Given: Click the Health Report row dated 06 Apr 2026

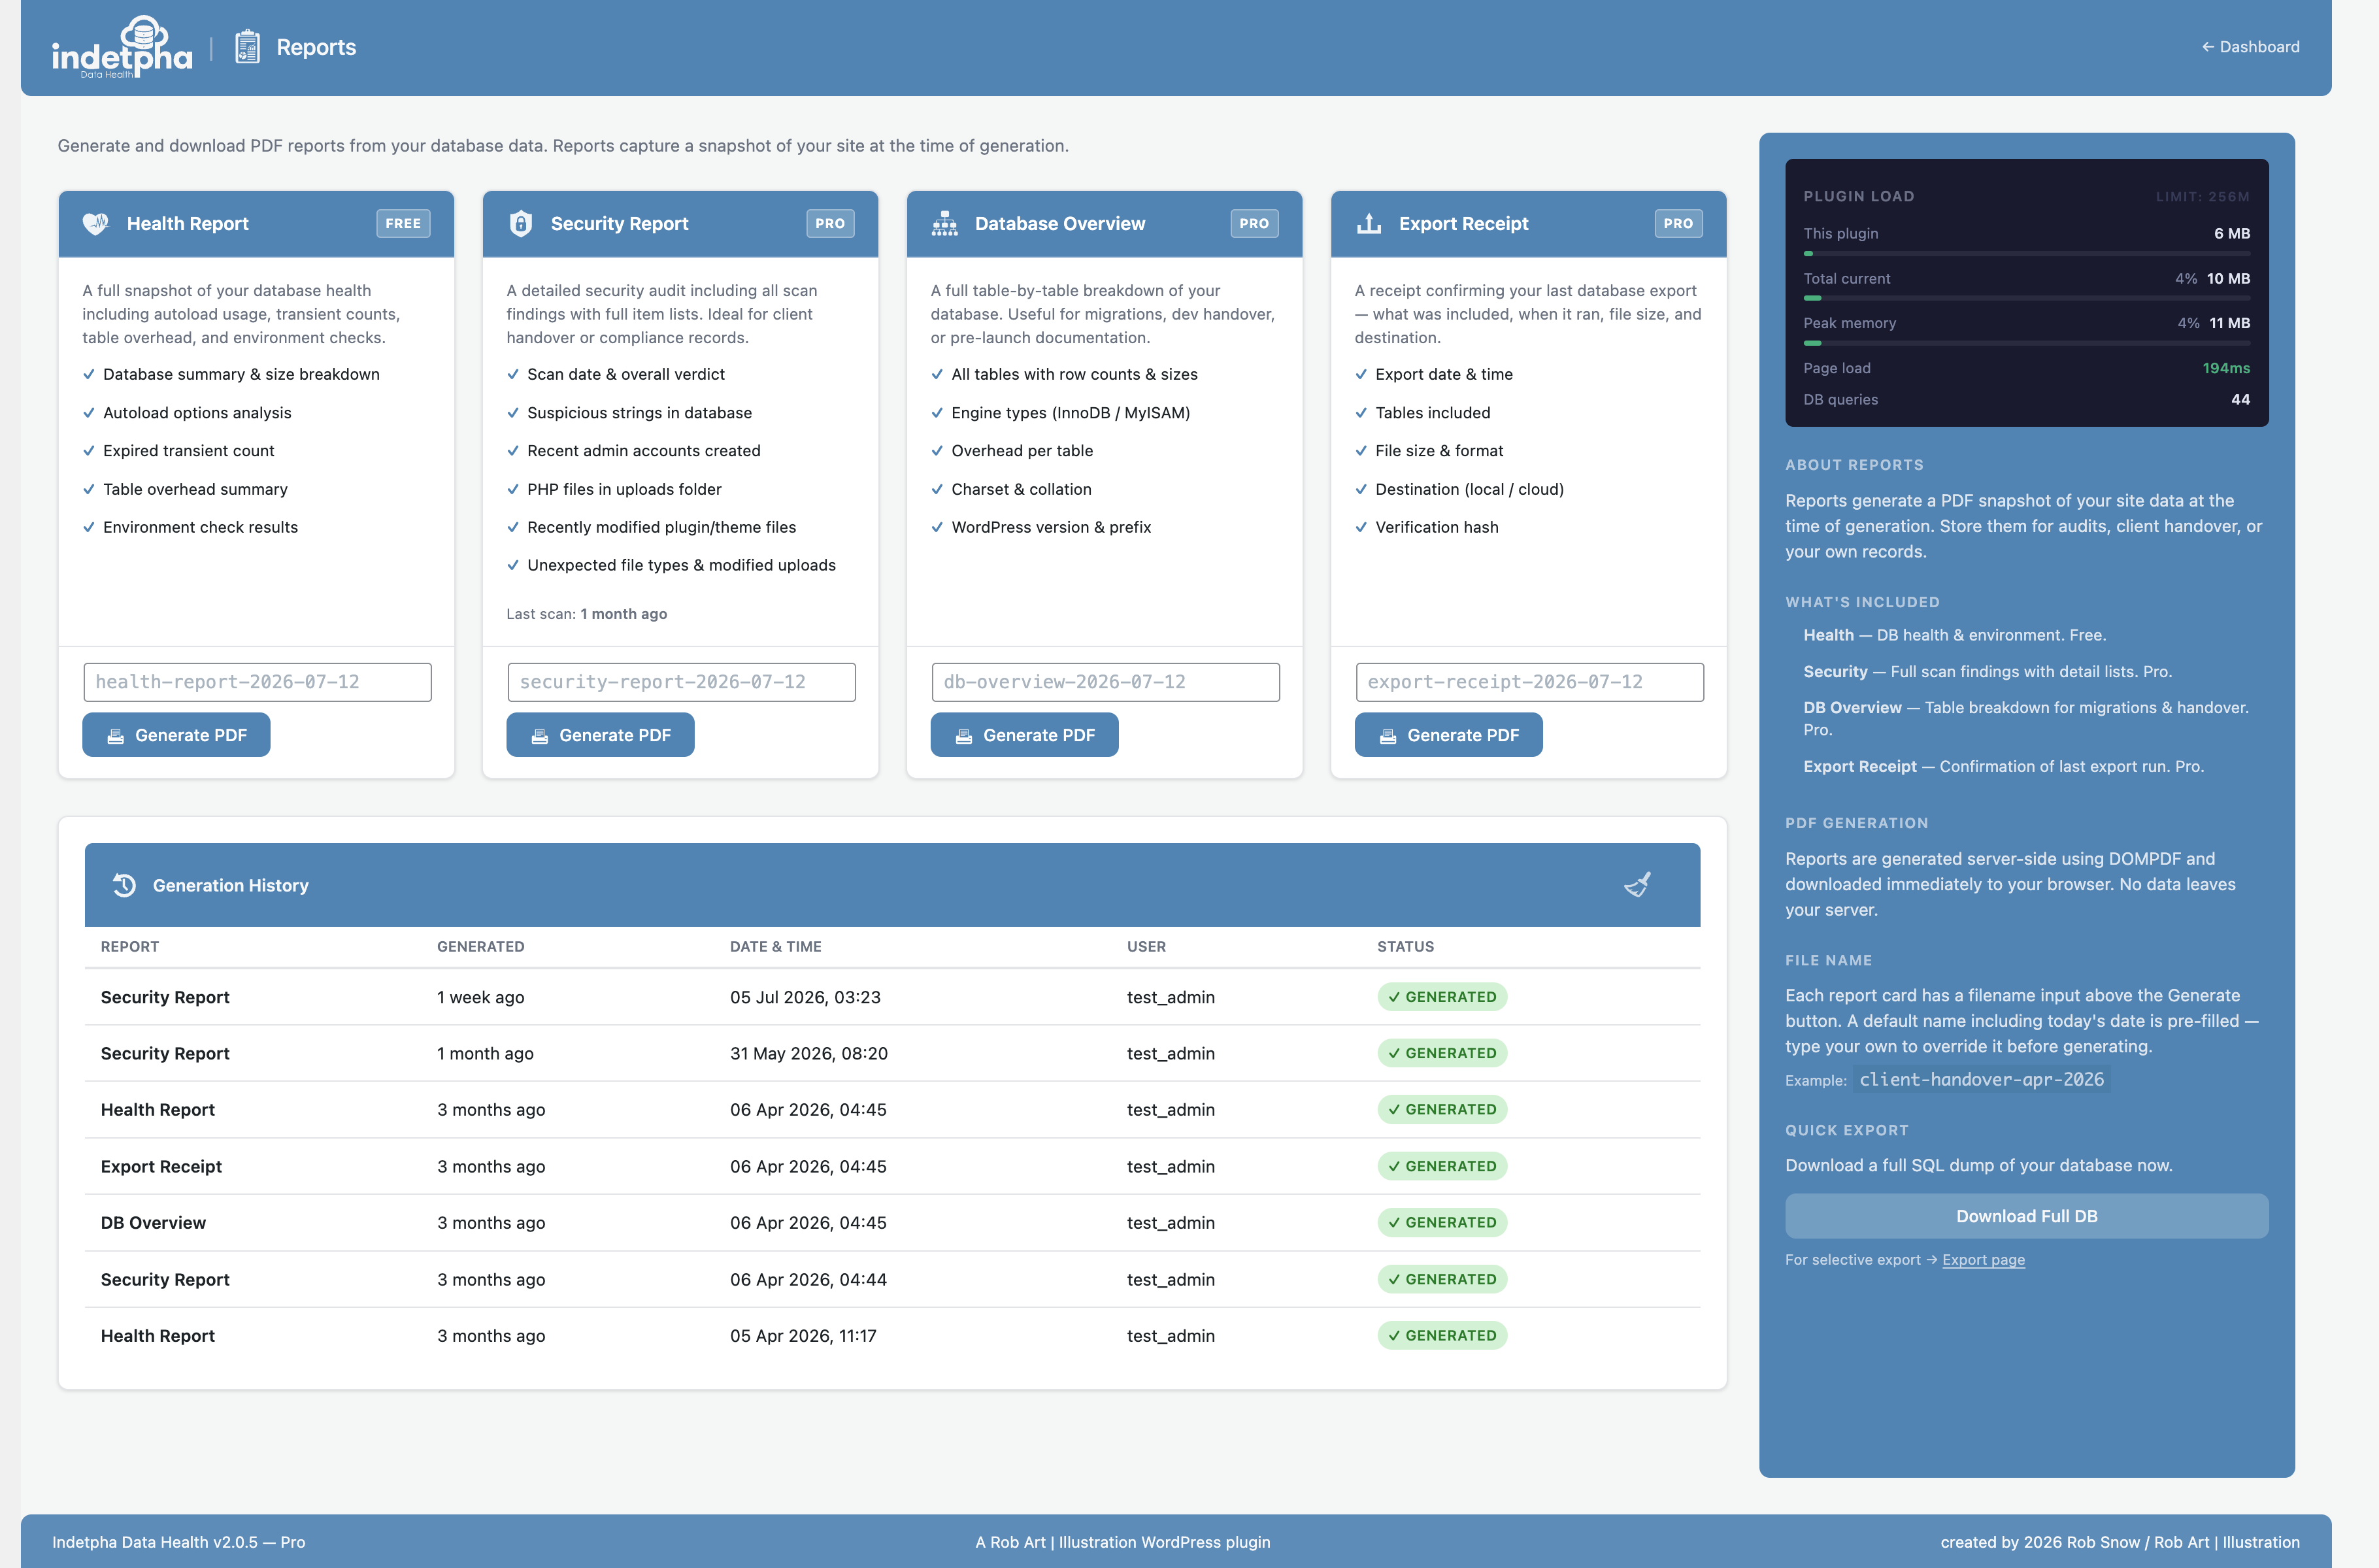Looking at the screenshot, I should (x=892, y=1110).
